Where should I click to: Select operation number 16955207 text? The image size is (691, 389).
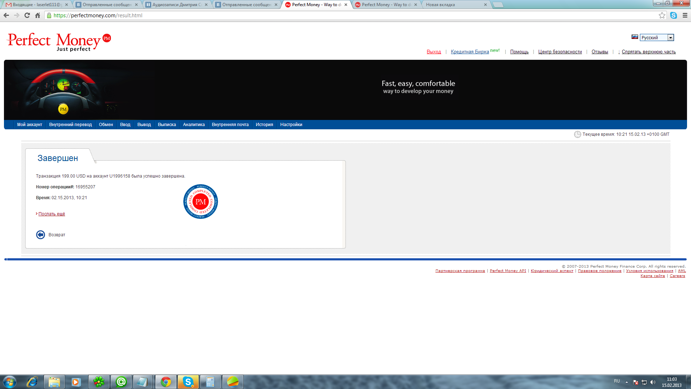pyautogui.click(x=85, y=187)
